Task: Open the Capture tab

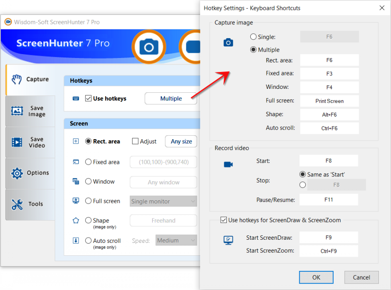Action: coord(30,80)
